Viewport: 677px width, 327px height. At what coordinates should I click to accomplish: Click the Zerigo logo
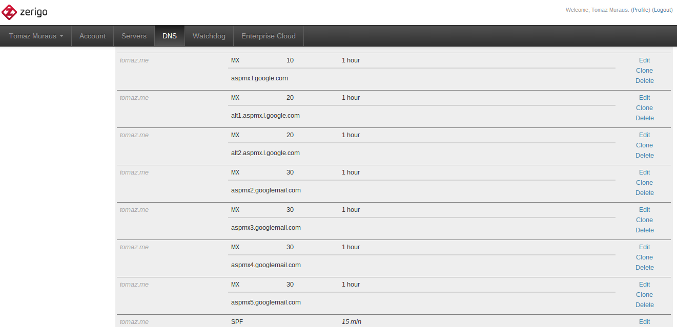25,11
